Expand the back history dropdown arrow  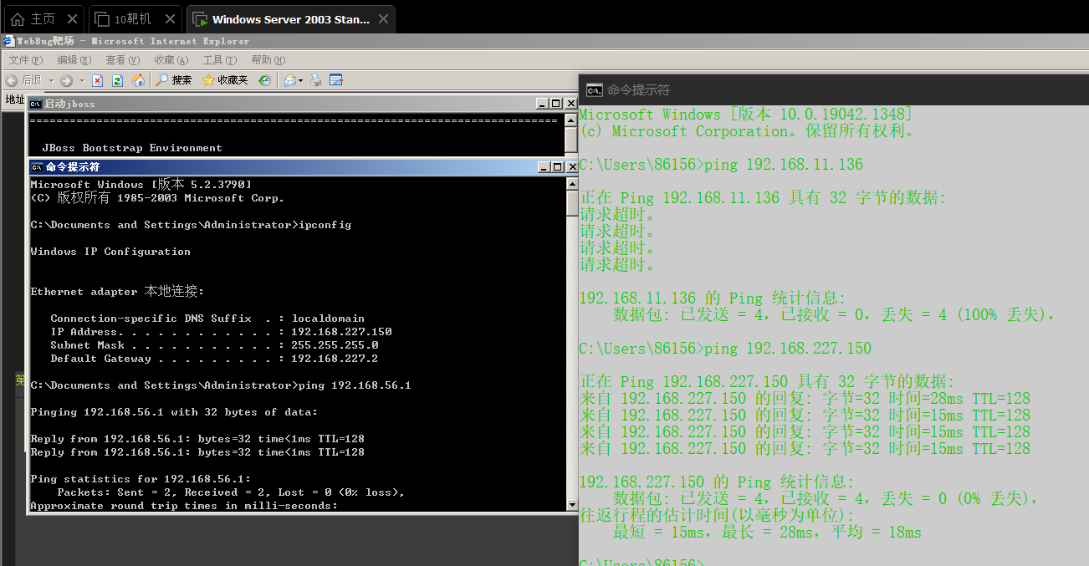[x=51, y=81]
